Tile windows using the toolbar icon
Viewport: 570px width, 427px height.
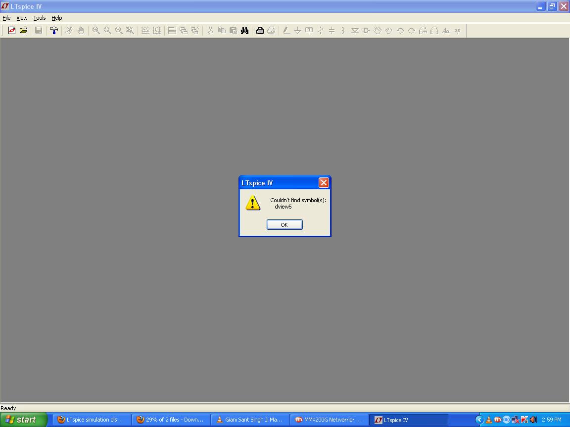(x=172, y=31)
